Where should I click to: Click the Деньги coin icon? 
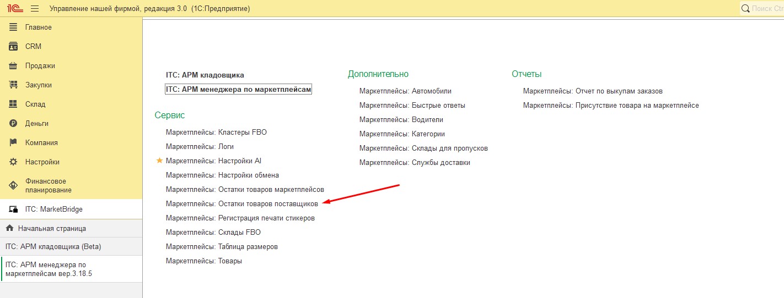(x=13, y=124)
